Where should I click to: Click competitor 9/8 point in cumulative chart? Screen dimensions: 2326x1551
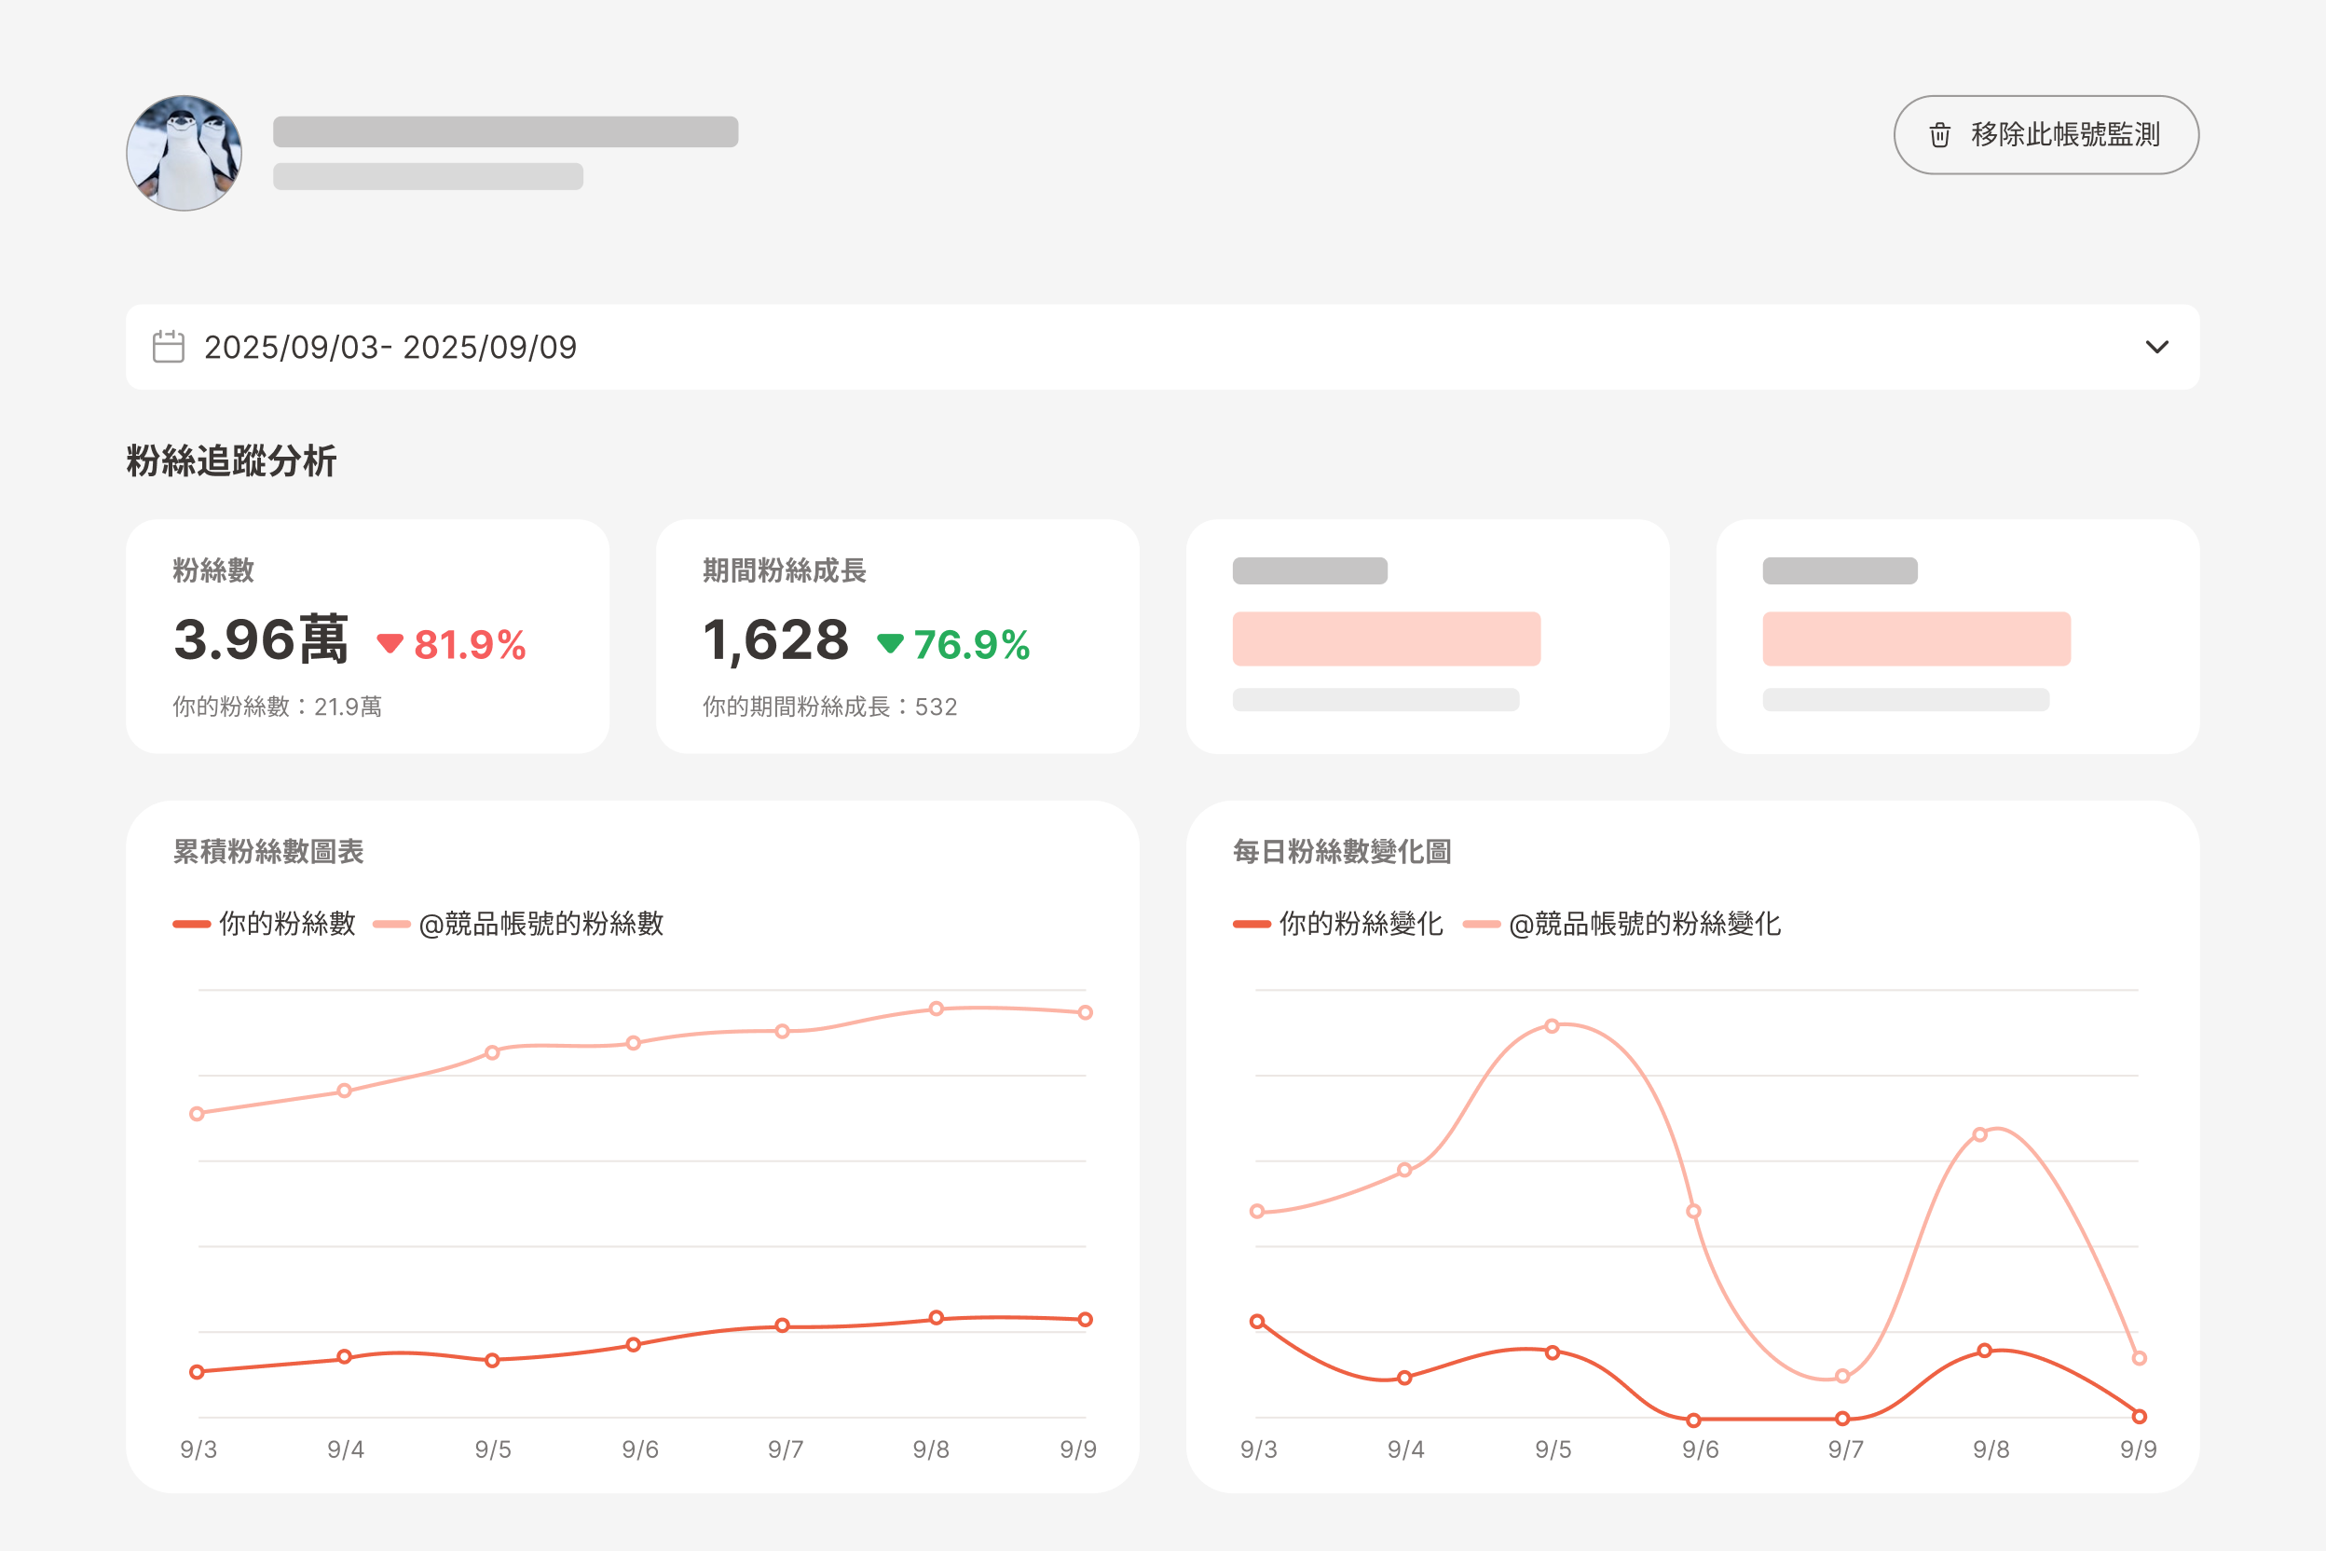pos(936,1009)
